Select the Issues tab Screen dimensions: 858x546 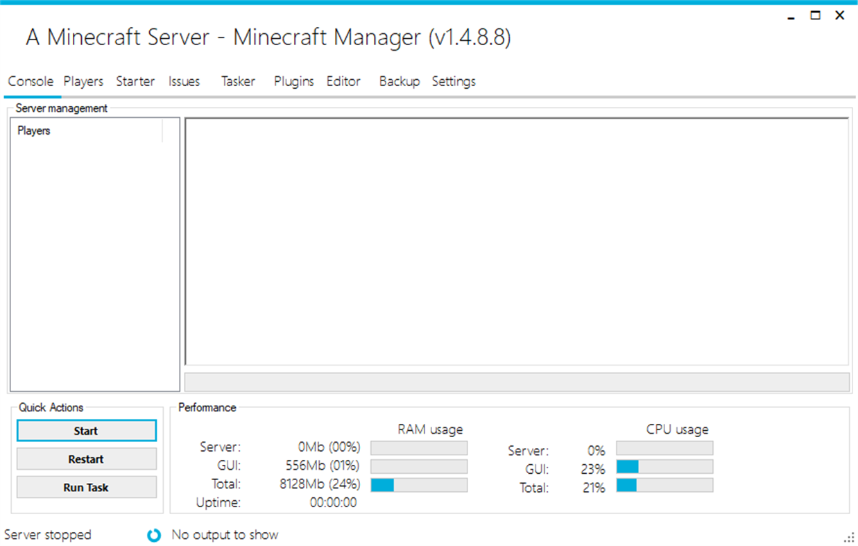coord(183,81)
